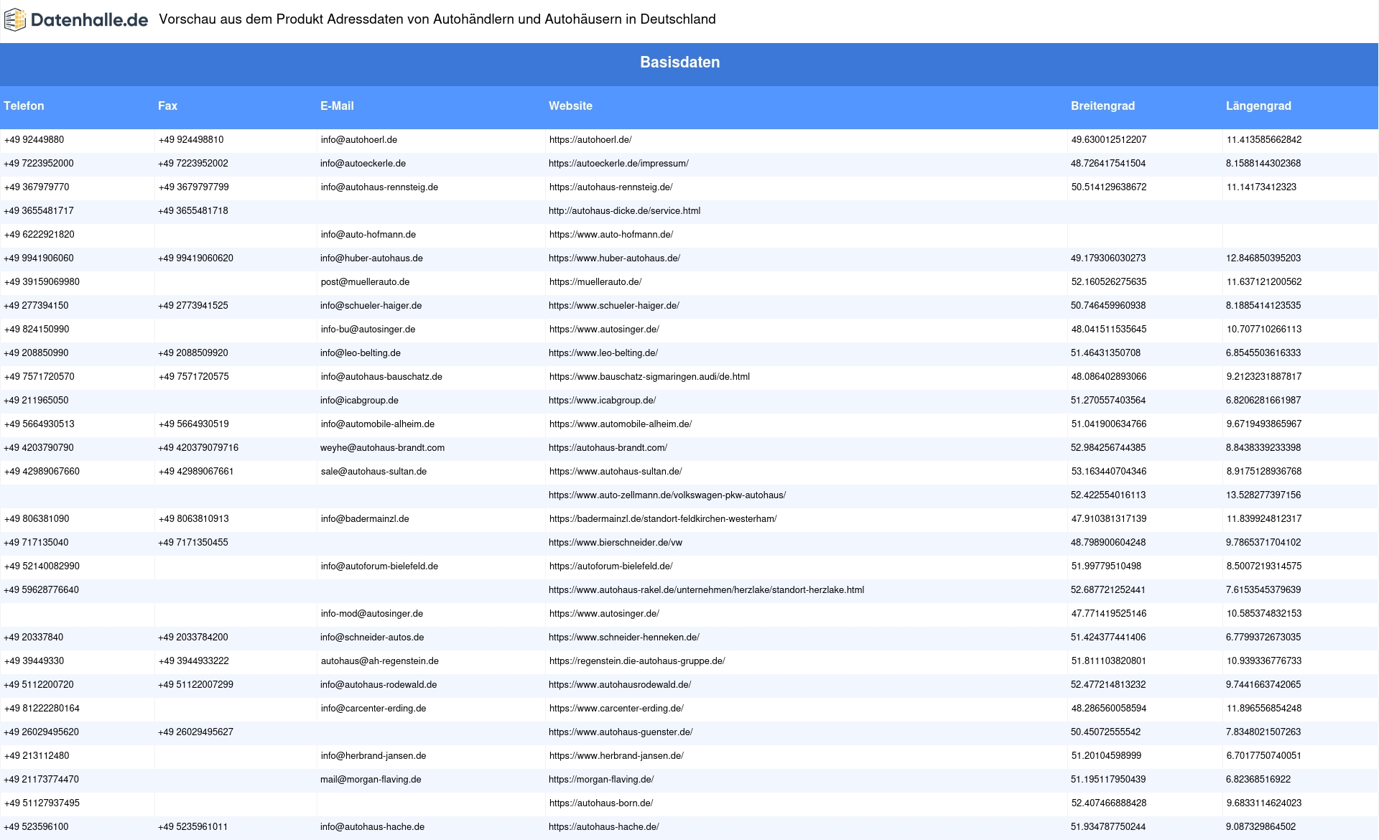Select email weyhe@autohaus-brandt.com
The height and width of the screenshot is (840, 1379).
(x=382, y=448)
